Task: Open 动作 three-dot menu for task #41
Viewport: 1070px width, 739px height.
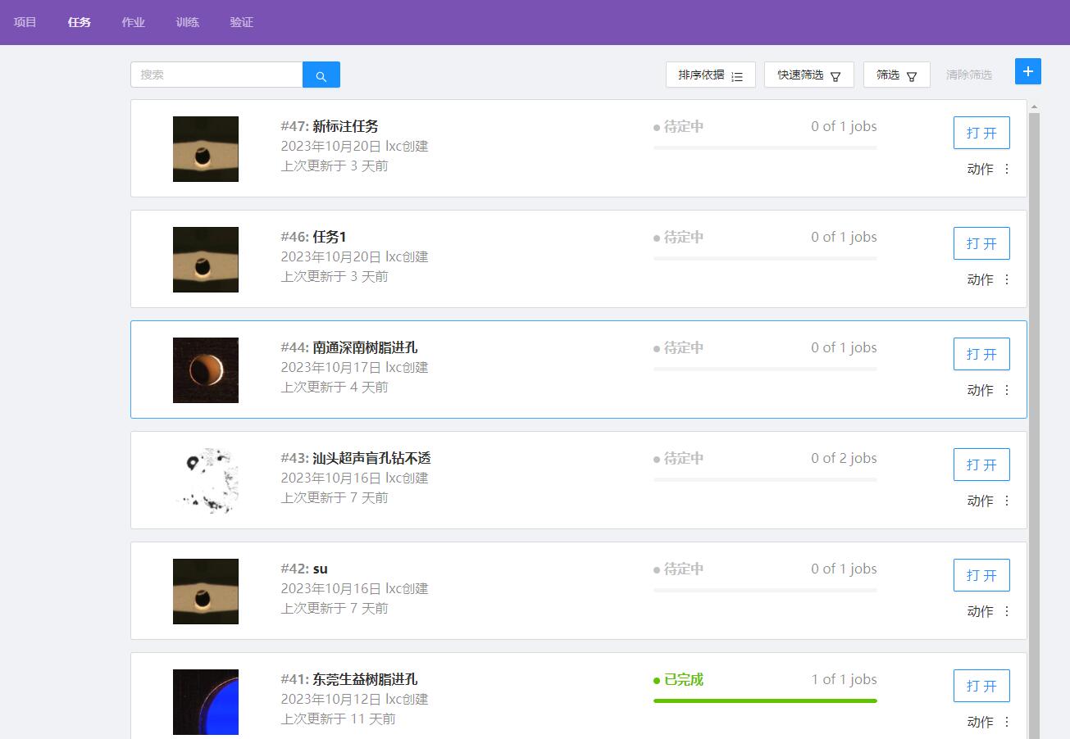Action: 1007,723
